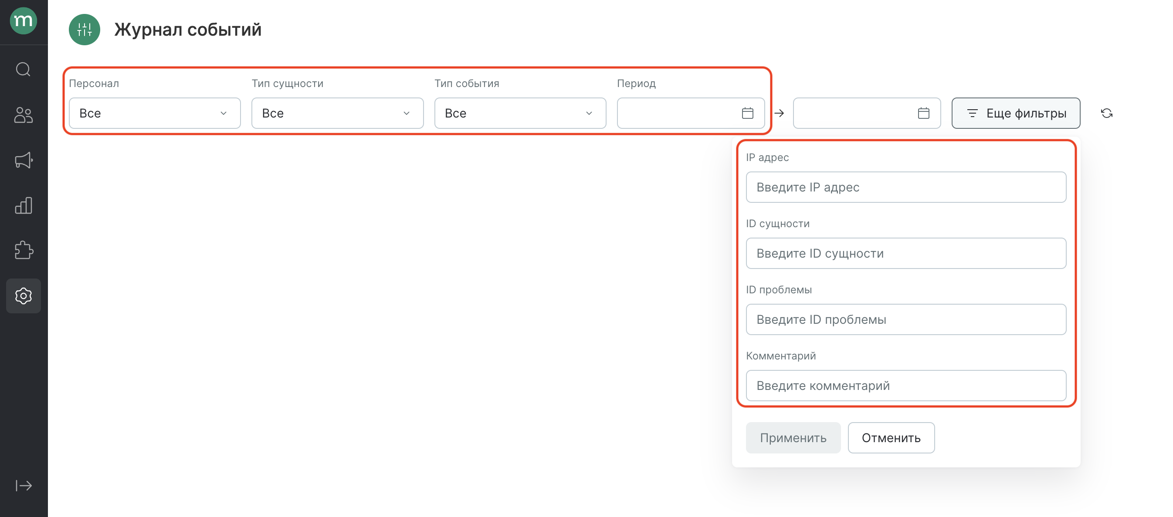Expand the Тип события dropdown
Screen dimensions: 1173x517
pyautogui.click(x=520, y=113)
